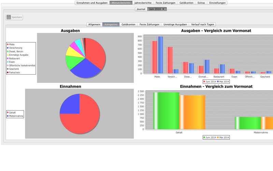Click the Einnahmen pie chart title
Screen dimensions: 273x171
(x=70, y=87)
